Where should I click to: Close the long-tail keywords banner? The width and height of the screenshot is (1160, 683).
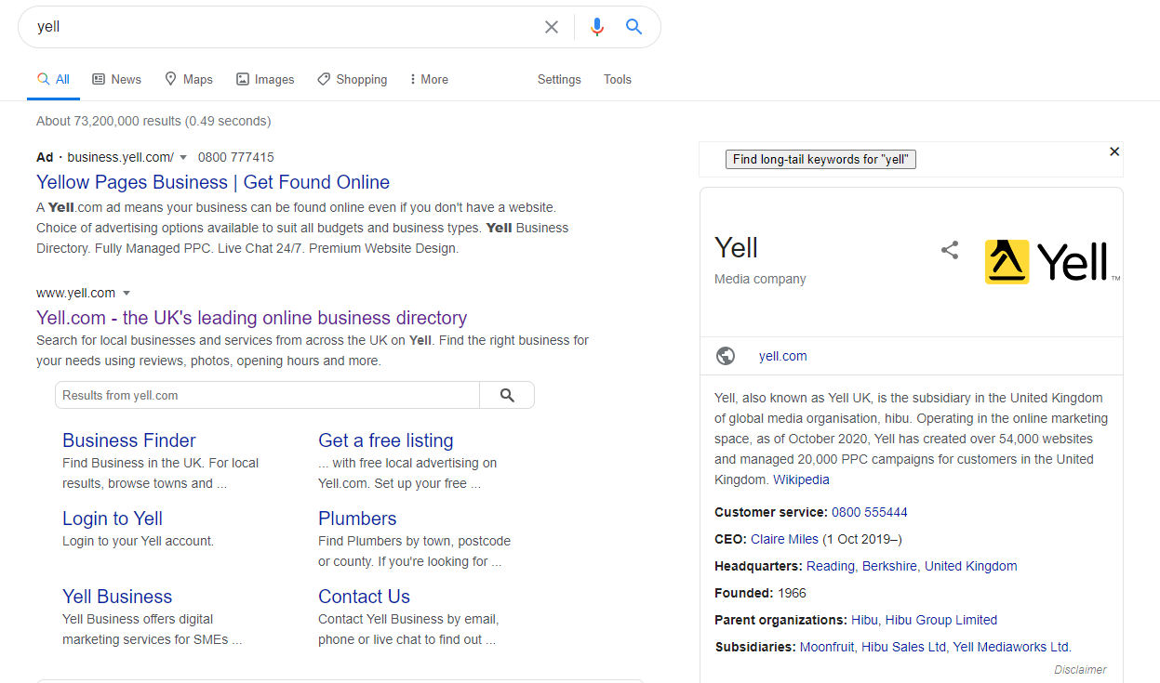click(x=1114, y=151)
